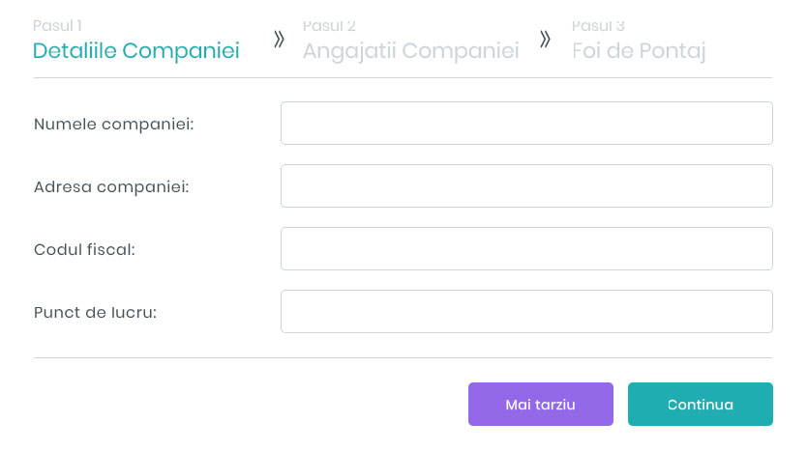
Task: Select the Codul fiscal input box
Action: pyautogui.click(x=526, y=248)
